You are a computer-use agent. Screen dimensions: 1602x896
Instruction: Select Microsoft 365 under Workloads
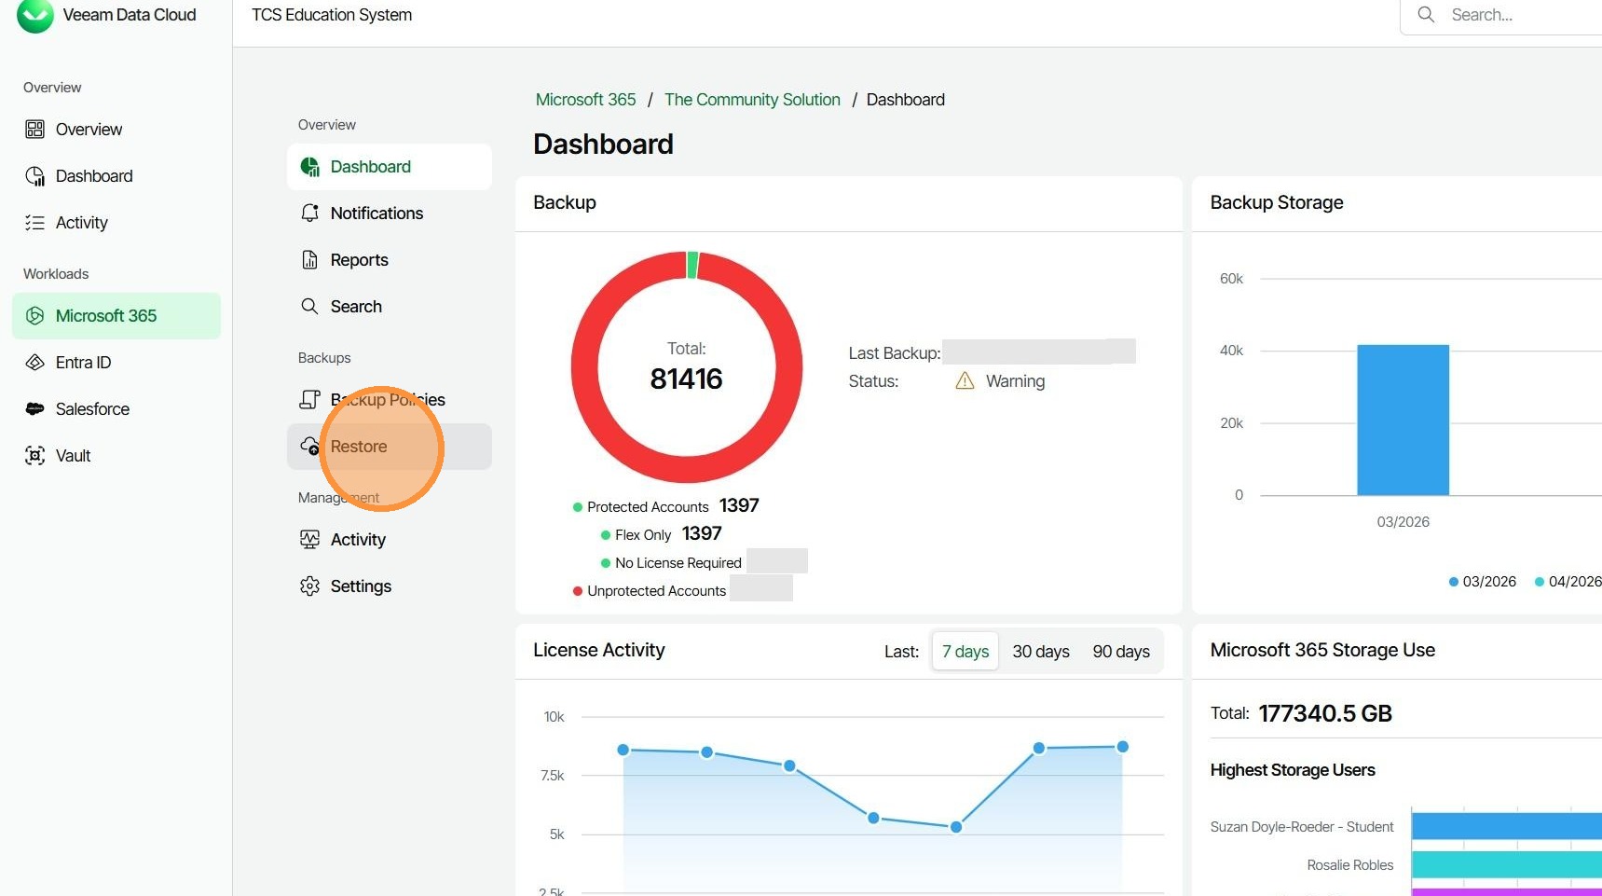pos(106,316)
